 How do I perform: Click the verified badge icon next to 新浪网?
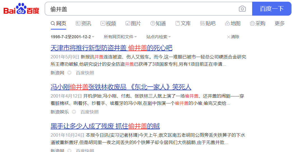pyautogui.click(x=69, y=73)
